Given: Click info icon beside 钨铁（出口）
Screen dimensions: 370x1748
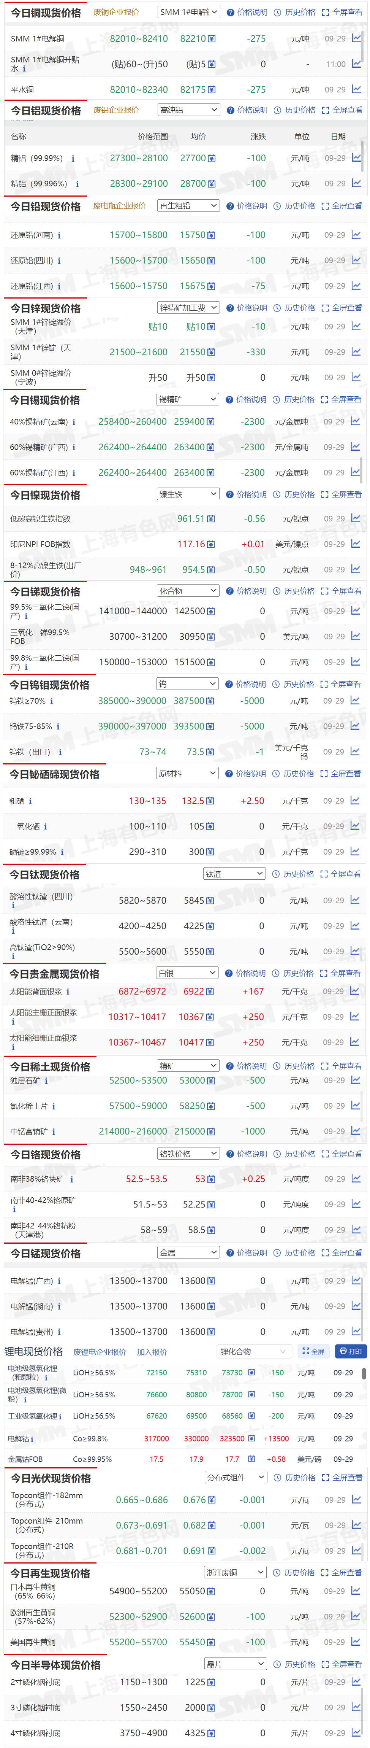Looking at the screenshot, I should click(60, 752).
